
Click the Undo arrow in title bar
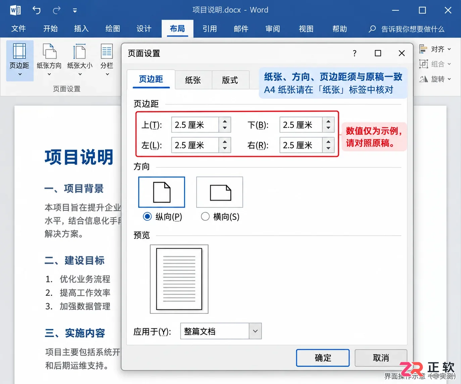[37, 10]
